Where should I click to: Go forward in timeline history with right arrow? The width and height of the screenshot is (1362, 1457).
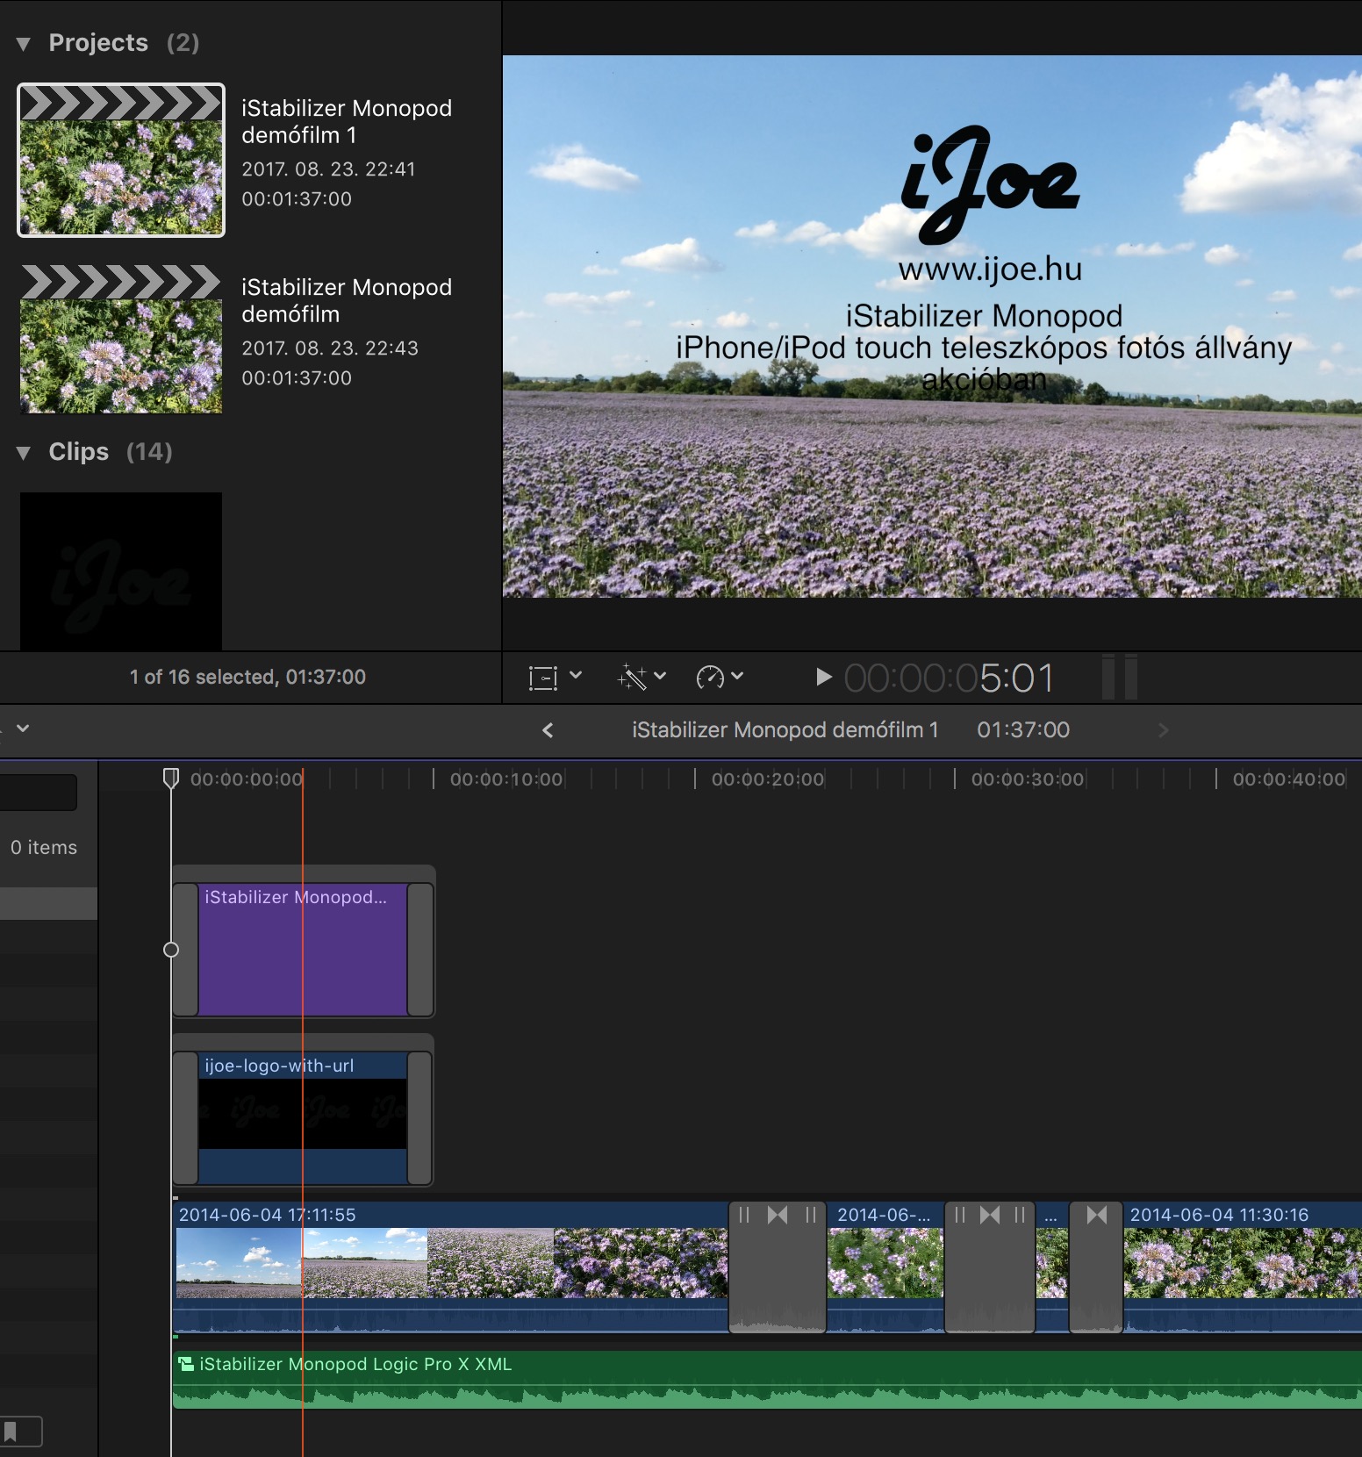click(1164, 730)
